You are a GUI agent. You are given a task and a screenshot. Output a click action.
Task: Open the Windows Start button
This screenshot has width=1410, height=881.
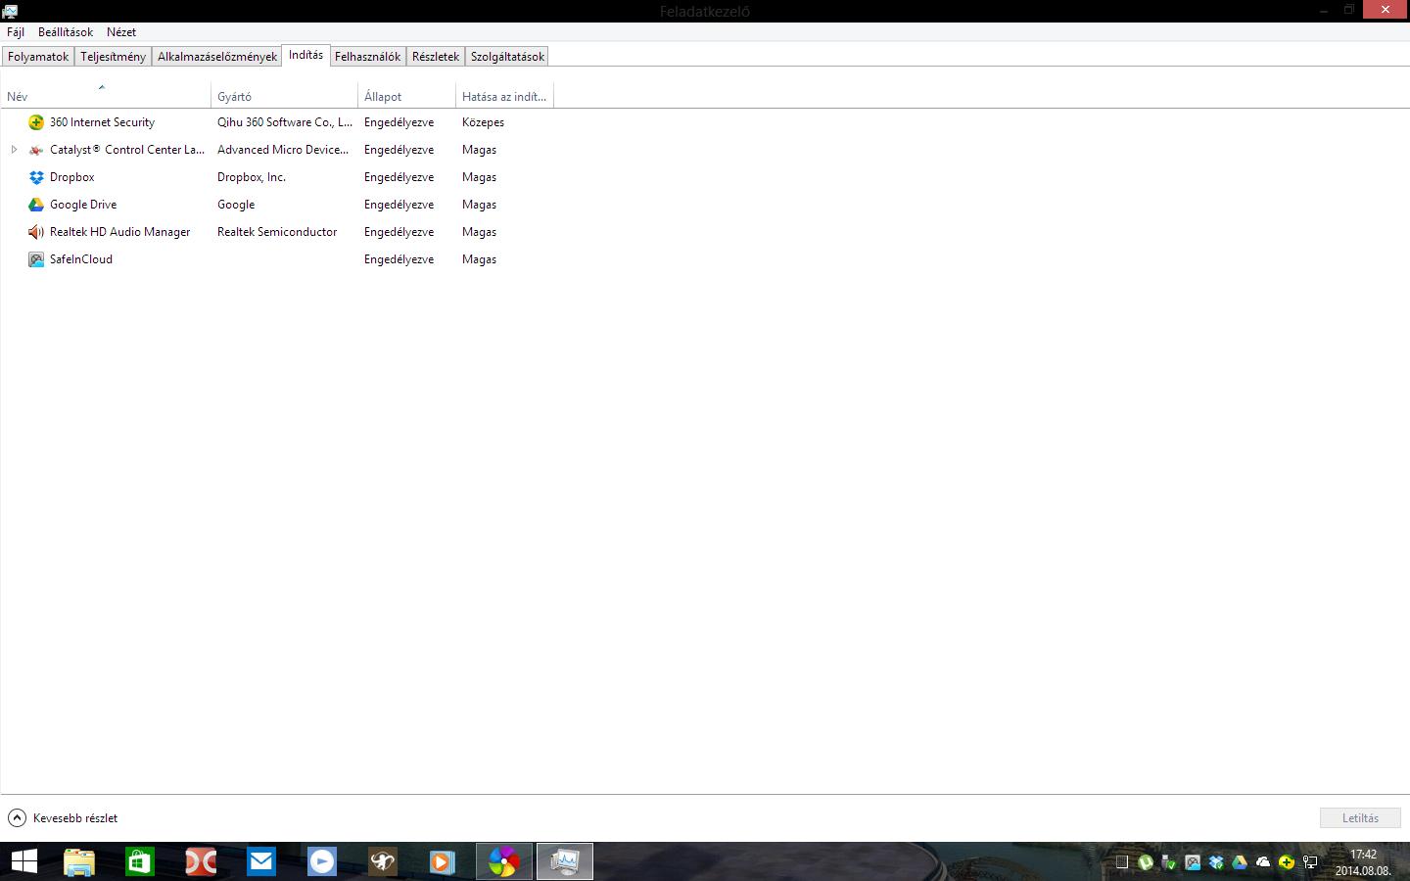click(x=23, y=861)
